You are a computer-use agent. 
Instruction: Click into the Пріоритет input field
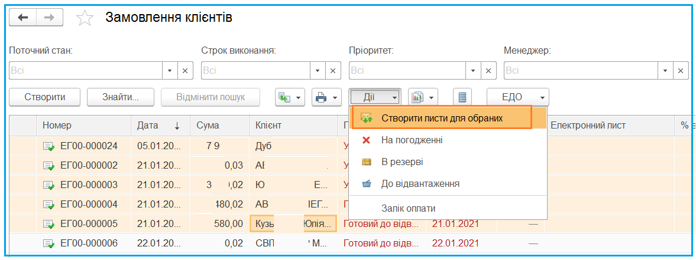(407, 70)
